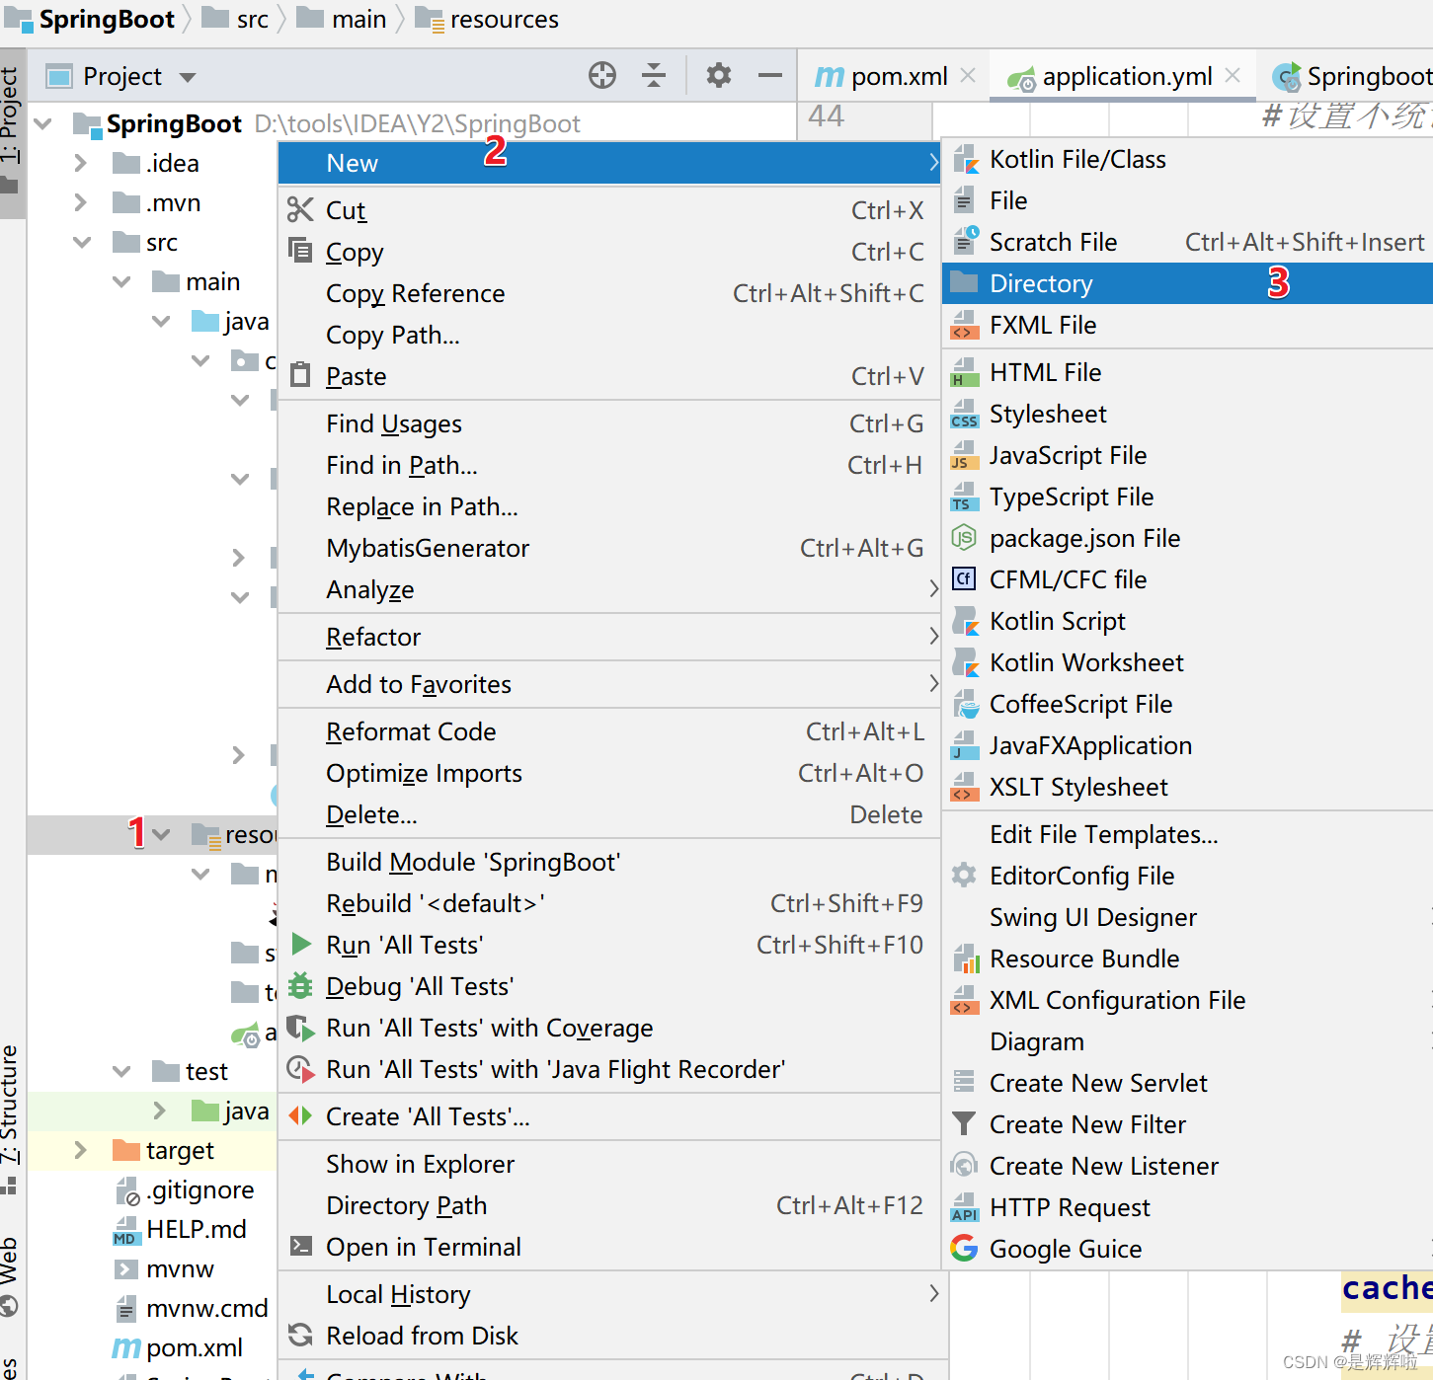Click the Select Opened File crosshair icon
Viewport: 1433px width, 1380px height.
601,75
